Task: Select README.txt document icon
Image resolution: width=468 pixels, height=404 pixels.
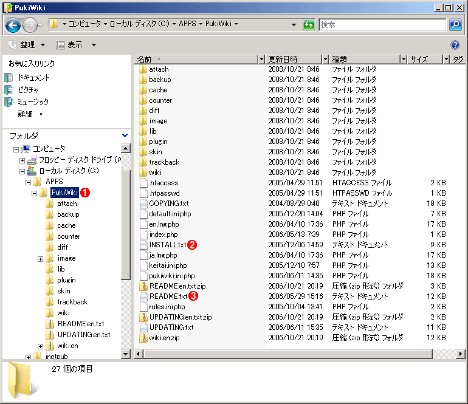Action: tap(144, 296)
